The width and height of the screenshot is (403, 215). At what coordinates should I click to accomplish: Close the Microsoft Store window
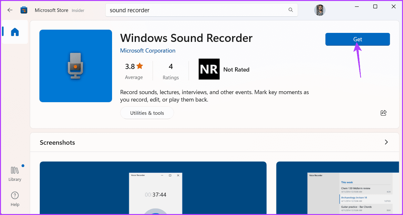point(393,7)
